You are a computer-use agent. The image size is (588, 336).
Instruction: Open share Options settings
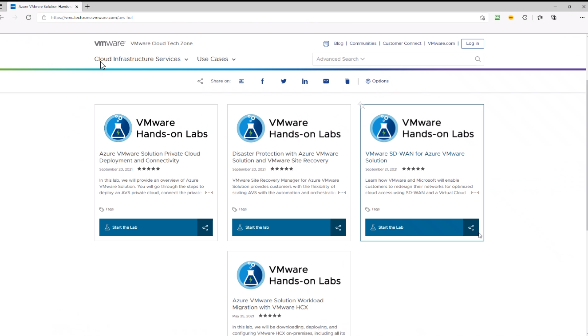coord(377,81)
